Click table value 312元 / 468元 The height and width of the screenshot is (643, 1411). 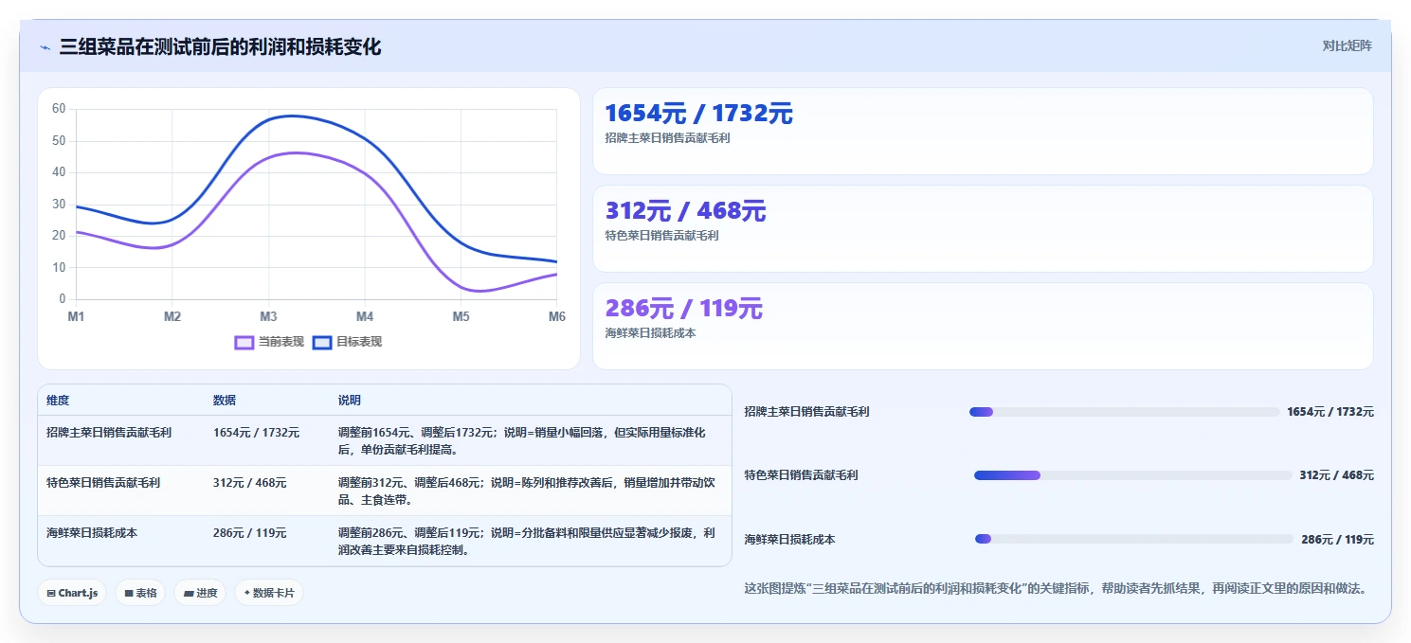tap(250, 483)
